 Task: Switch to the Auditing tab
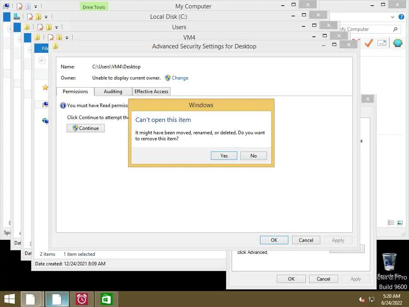point(113,92)
